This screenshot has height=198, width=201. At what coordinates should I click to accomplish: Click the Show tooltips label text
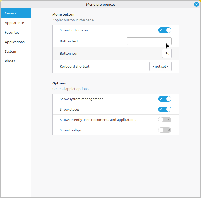(70, 130)
